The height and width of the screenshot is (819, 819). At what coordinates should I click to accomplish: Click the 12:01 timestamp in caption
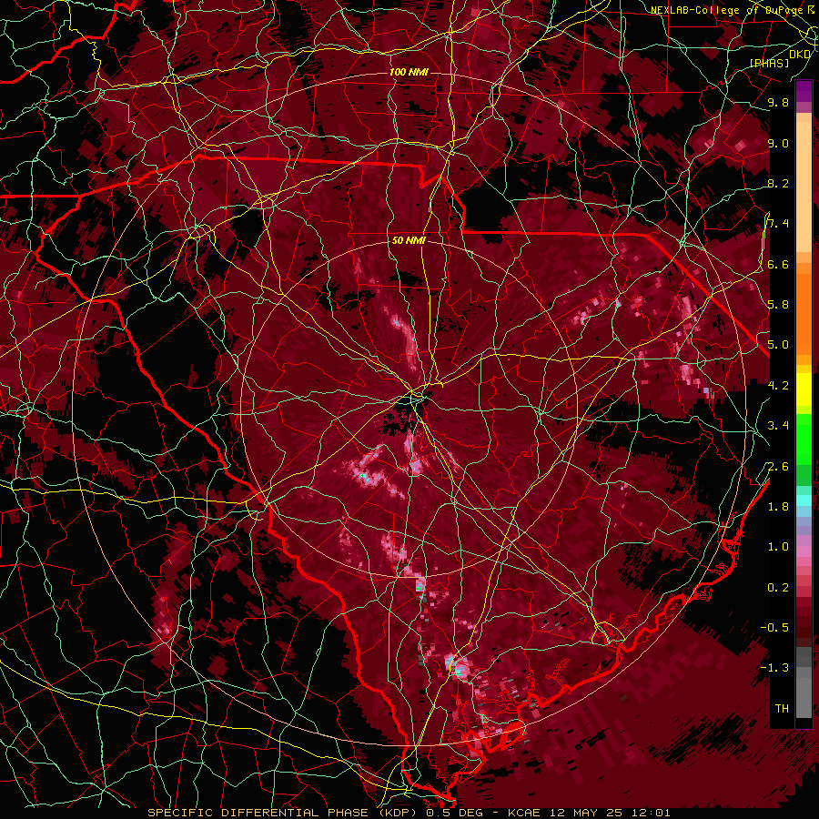(x=651, y=813)
